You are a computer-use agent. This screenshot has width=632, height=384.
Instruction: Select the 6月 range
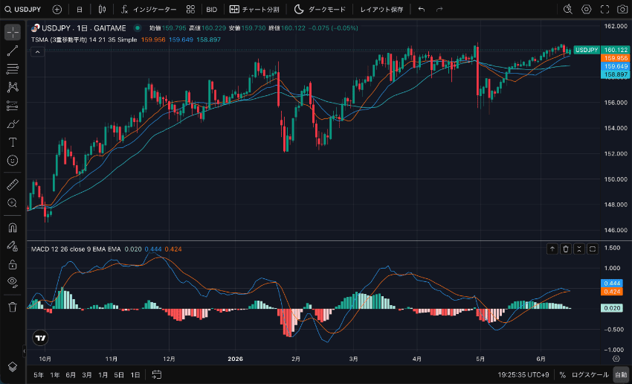coord(71,375)
